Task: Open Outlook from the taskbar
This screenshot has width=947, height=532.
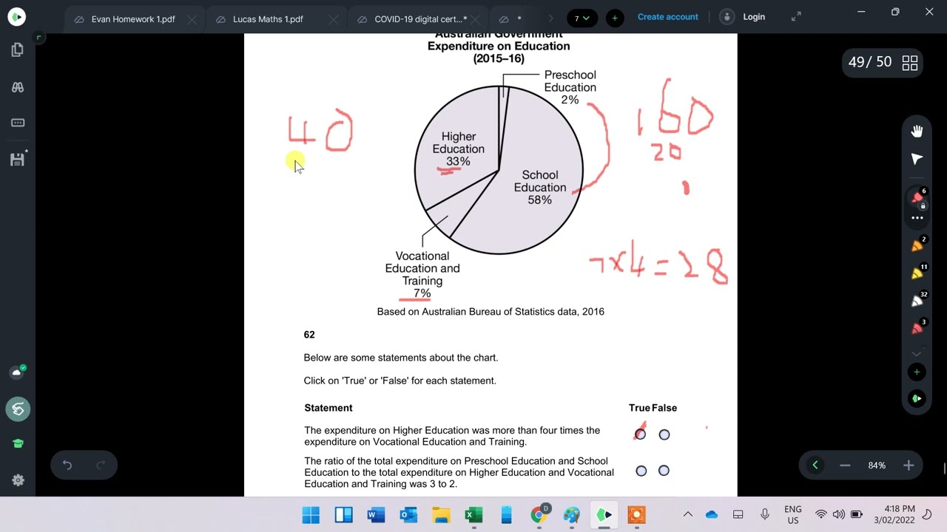Action: [408, 515]
